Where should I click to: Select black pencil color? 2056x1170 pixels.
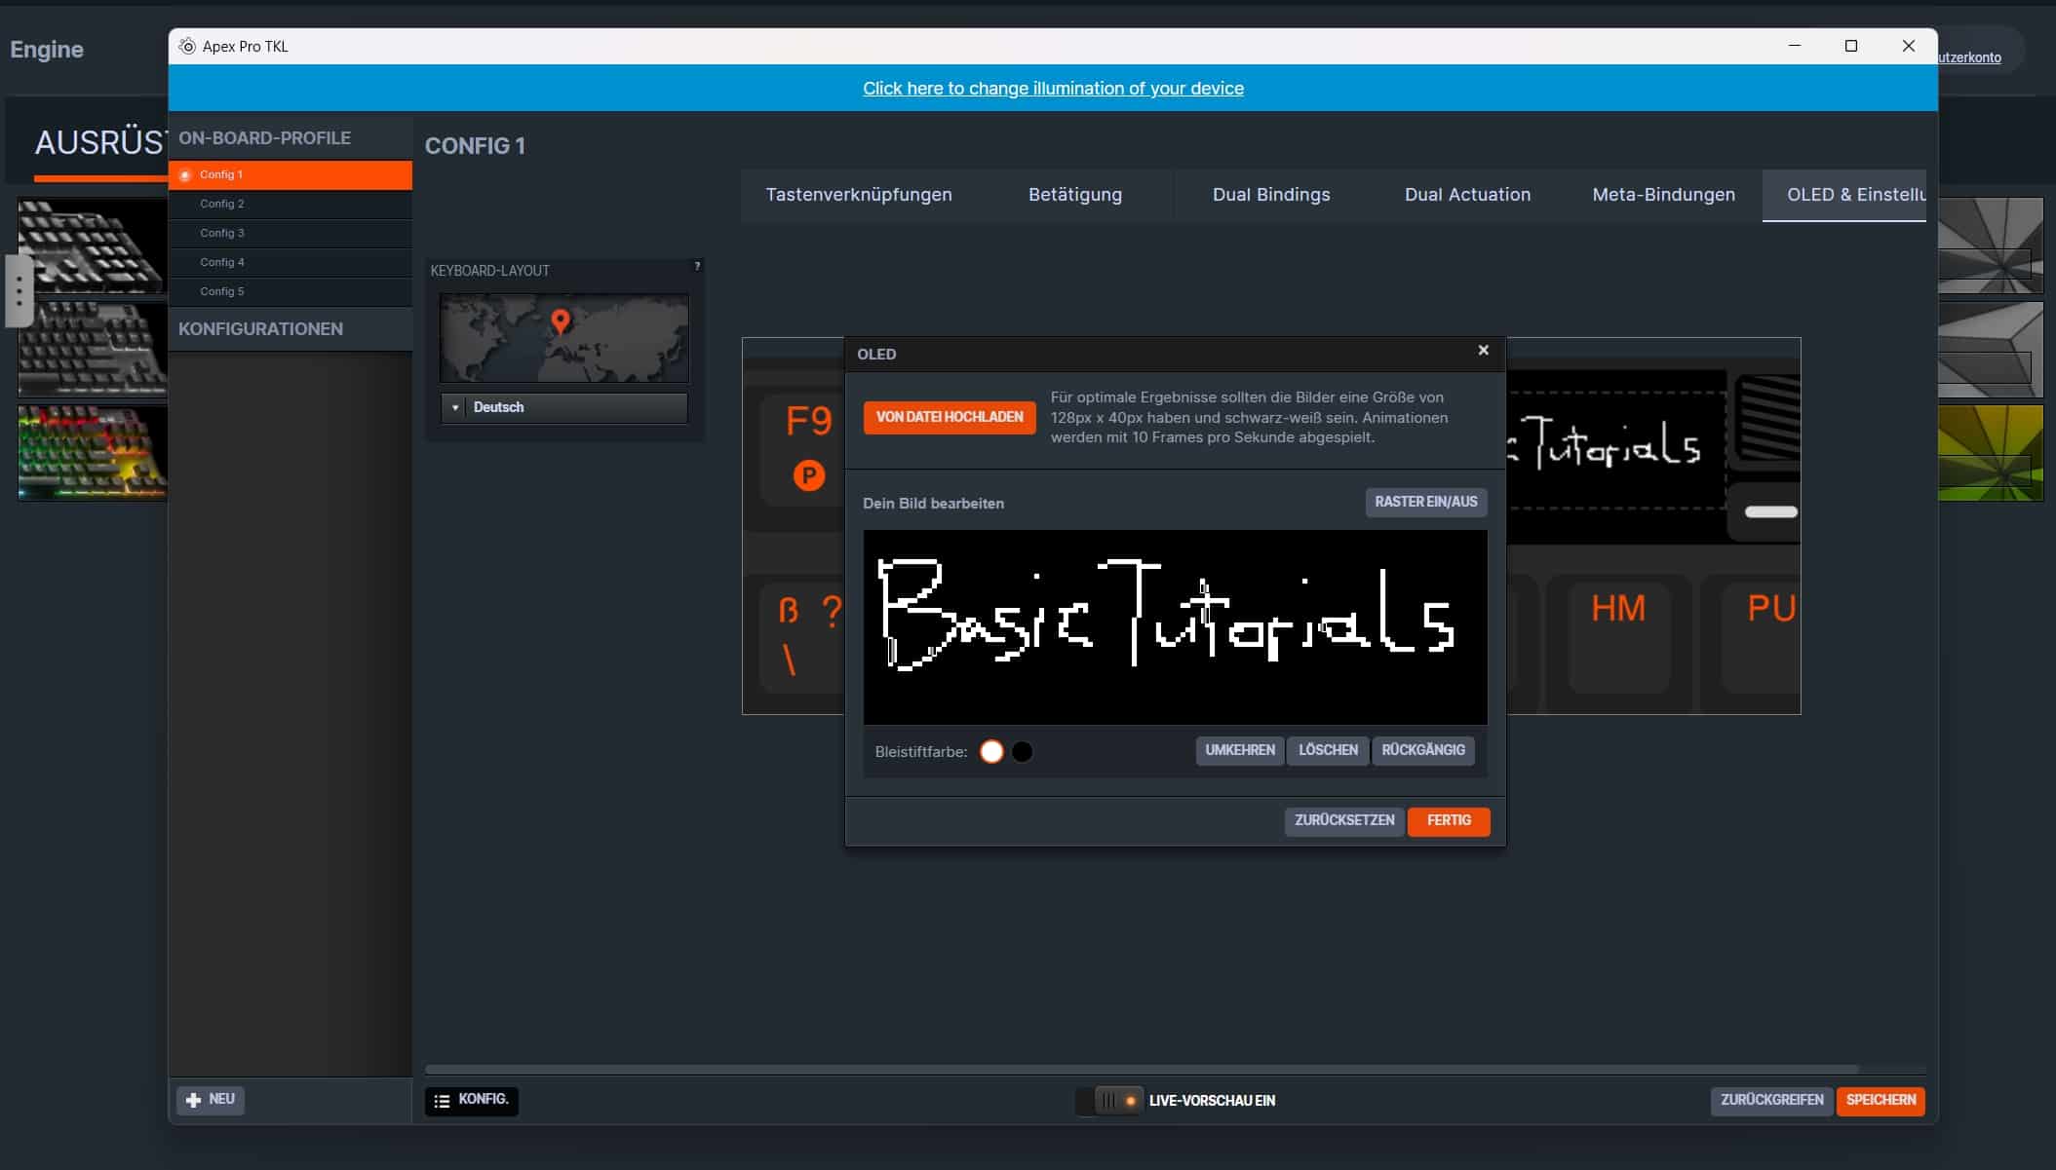coord(1022,752)
